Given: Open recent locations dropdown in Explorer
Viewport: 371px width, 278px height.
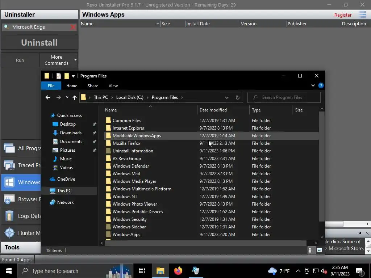Looking at the screenshot, I should 67,97.
